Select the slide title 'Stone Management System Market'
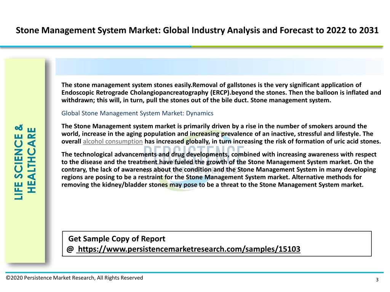Viewport: 390px width, 292px height. click(197, 30)
